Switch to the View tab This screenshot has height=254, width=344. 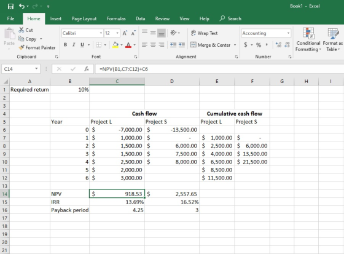coord(184,18)
